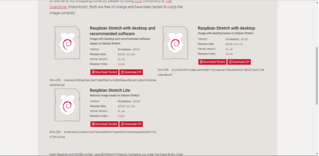Download Torrent for Raspbian Stretch with recommended software
This screenshot has width=319, height=156.
point(104,72)
